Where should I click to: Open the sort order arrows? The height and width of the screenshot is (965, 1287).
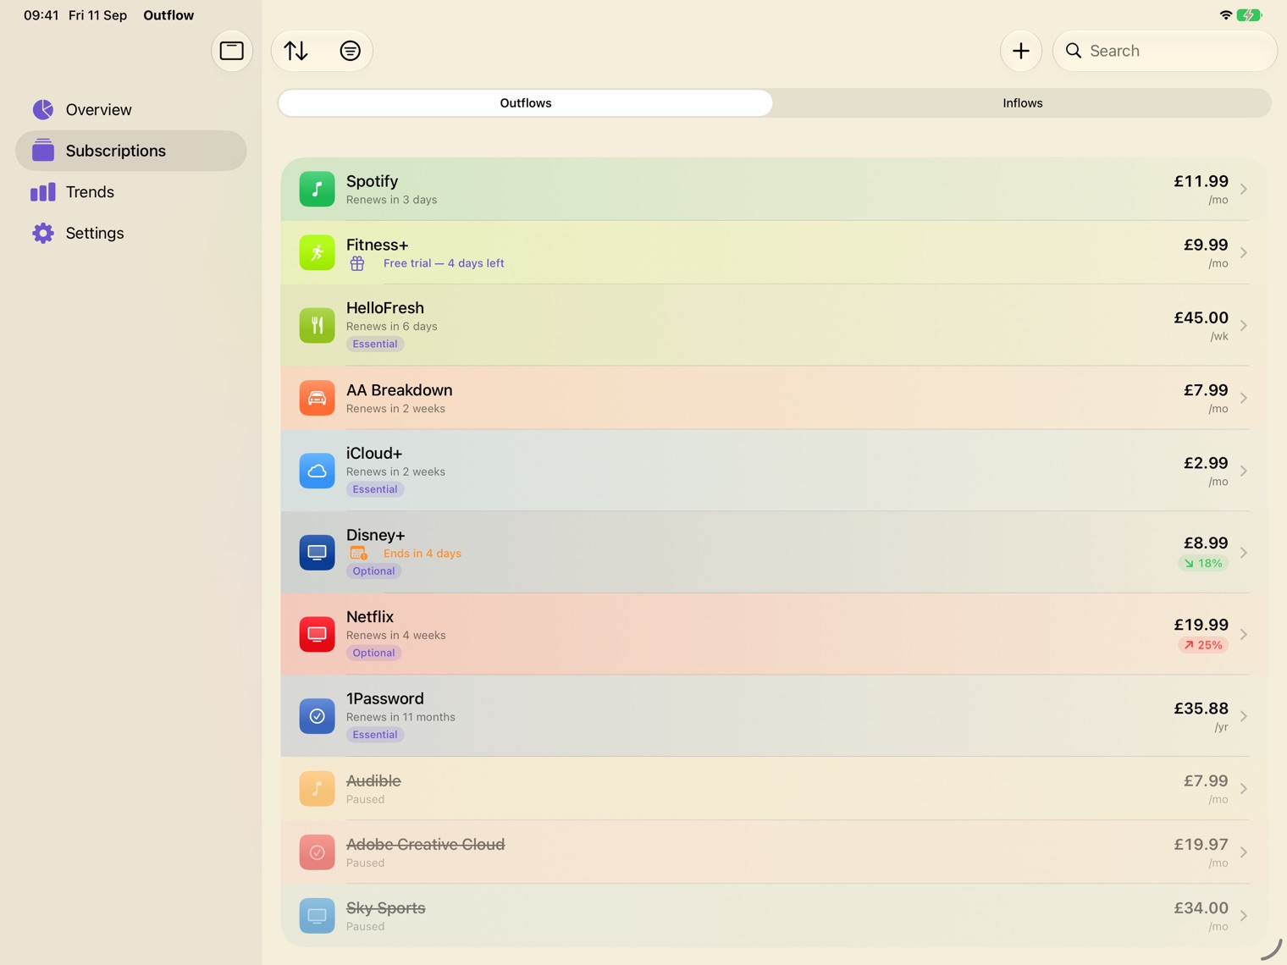(296, 51)
